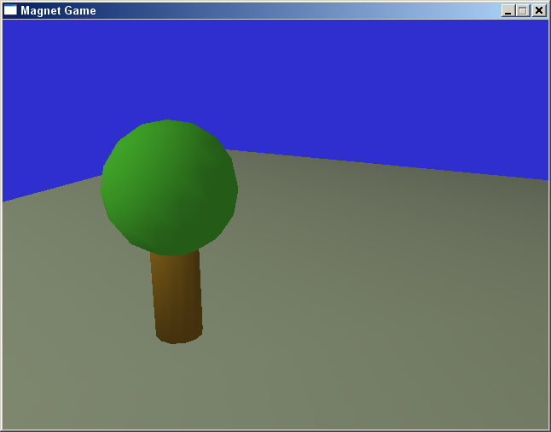Close the Magnet Game window
The height and width of the screenshot is (432, 551).
point(539,10)
